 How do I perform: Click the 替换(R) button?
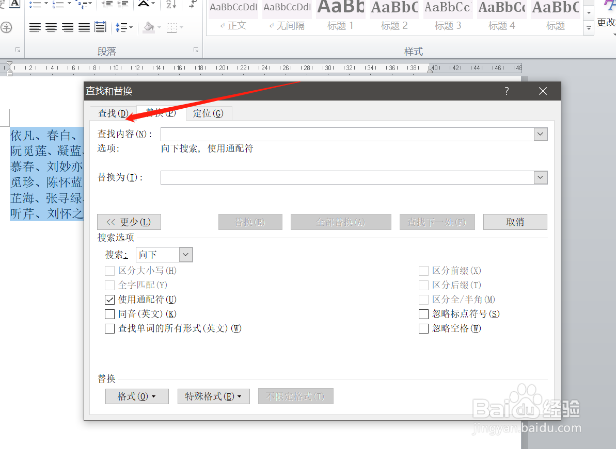pos(250,222)
